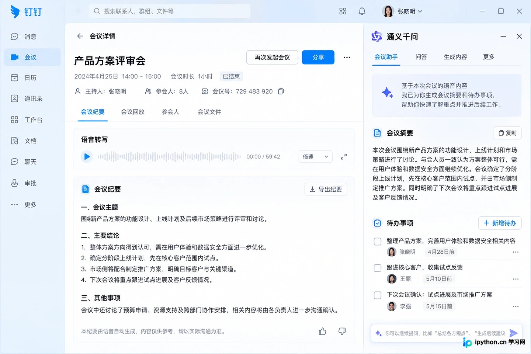Open more options for the 5月15日前 task

coord(516,306)
